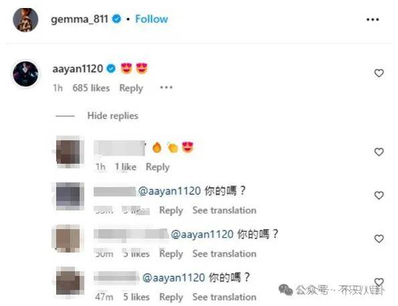Open more options on aayan1120 comment
Viewport: 398px width, 306px height.
click(x=167, y=88)
